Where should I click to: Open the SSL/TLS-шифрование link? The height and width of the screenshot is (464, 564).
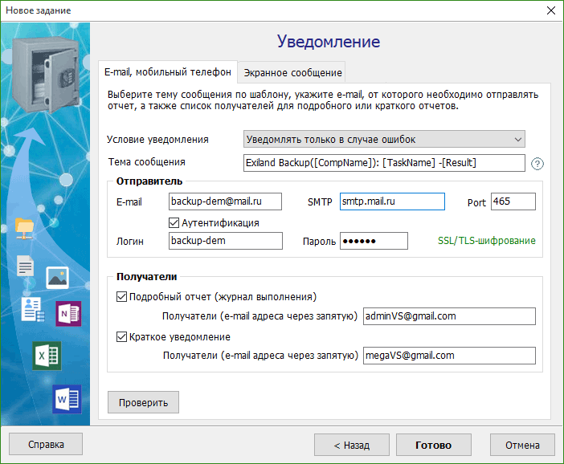486,241
